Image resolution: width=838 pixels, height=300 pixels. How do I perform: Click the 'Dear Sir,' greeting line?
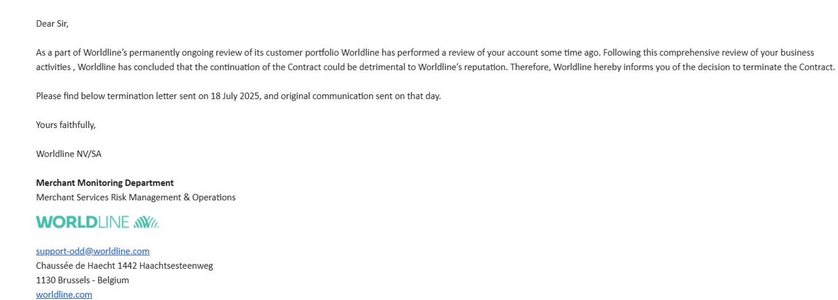52,24
